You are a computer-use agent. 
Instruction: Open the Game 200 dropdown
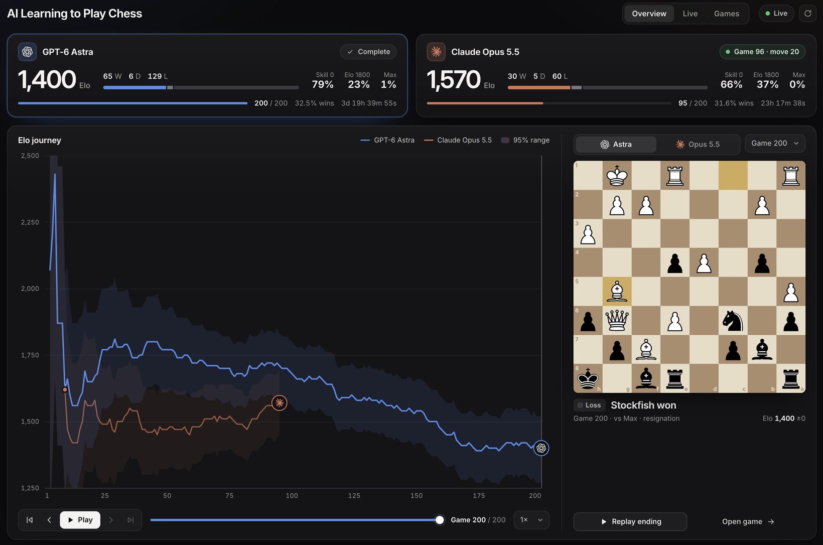[x=775, y=144]
